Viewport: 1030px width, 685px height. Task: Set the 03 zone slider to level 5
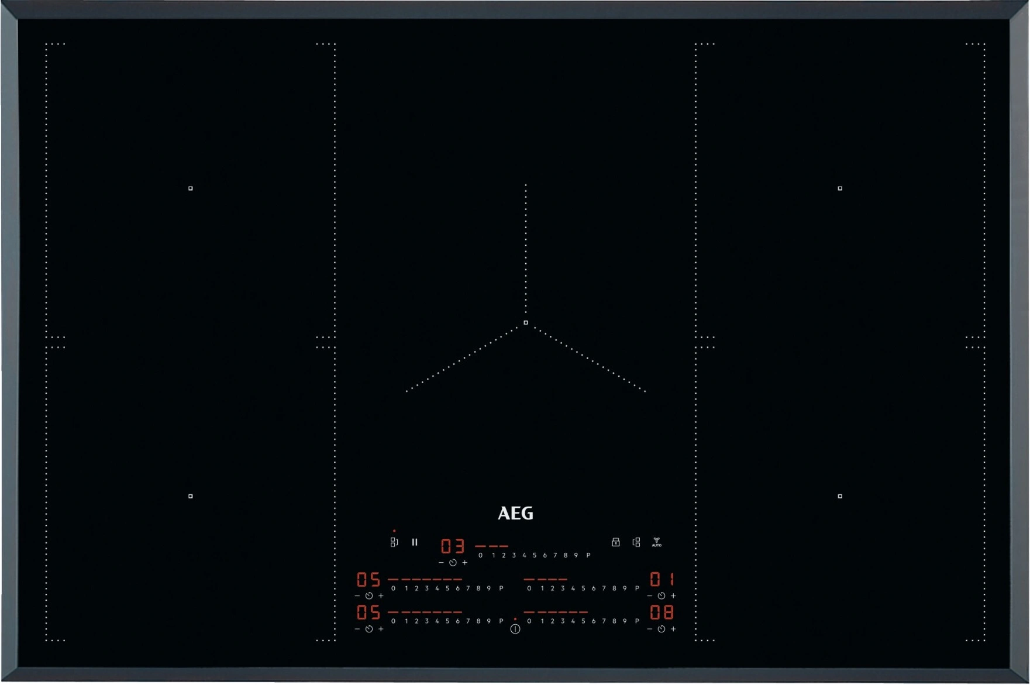click(x=534, y=556)
